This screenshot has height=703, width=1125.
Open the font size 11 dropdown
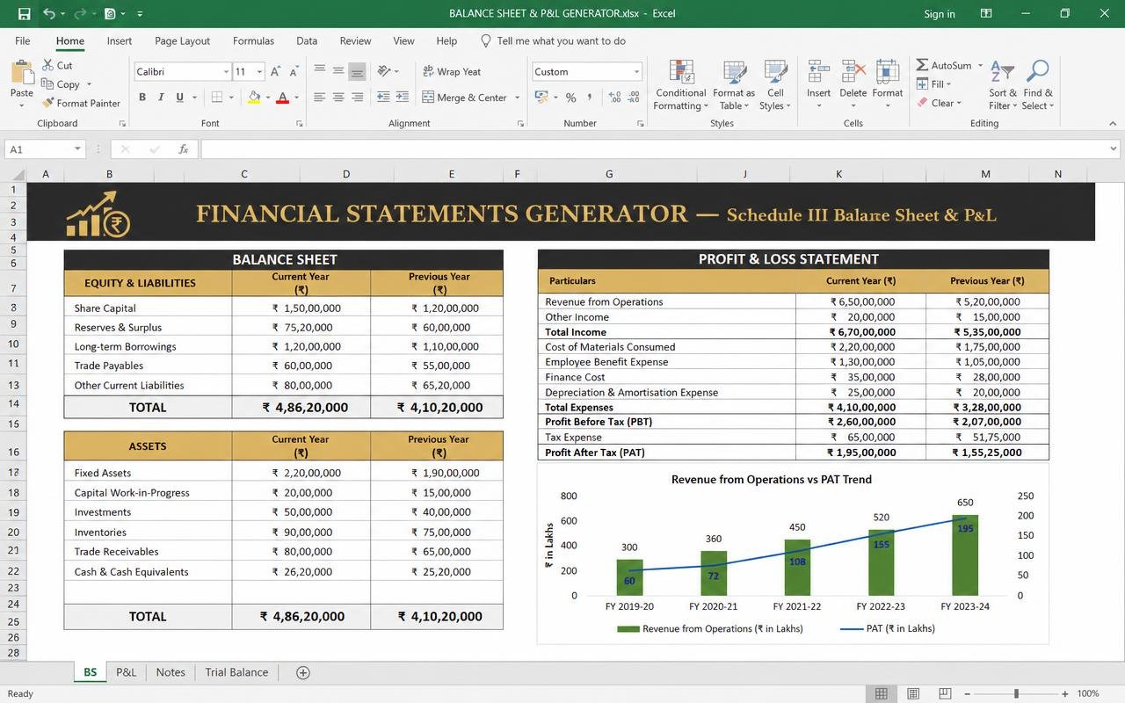pos(259,72)
